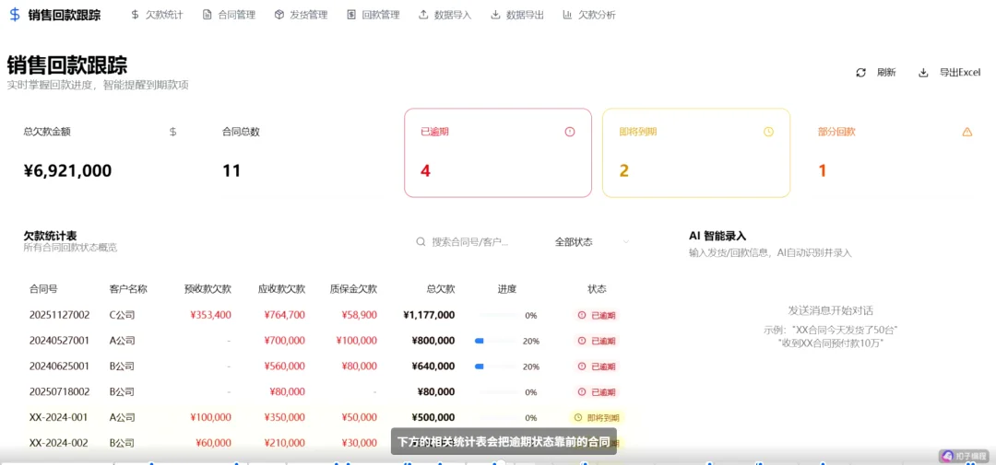Click the 欠款分析 bar chart icon

567,15
